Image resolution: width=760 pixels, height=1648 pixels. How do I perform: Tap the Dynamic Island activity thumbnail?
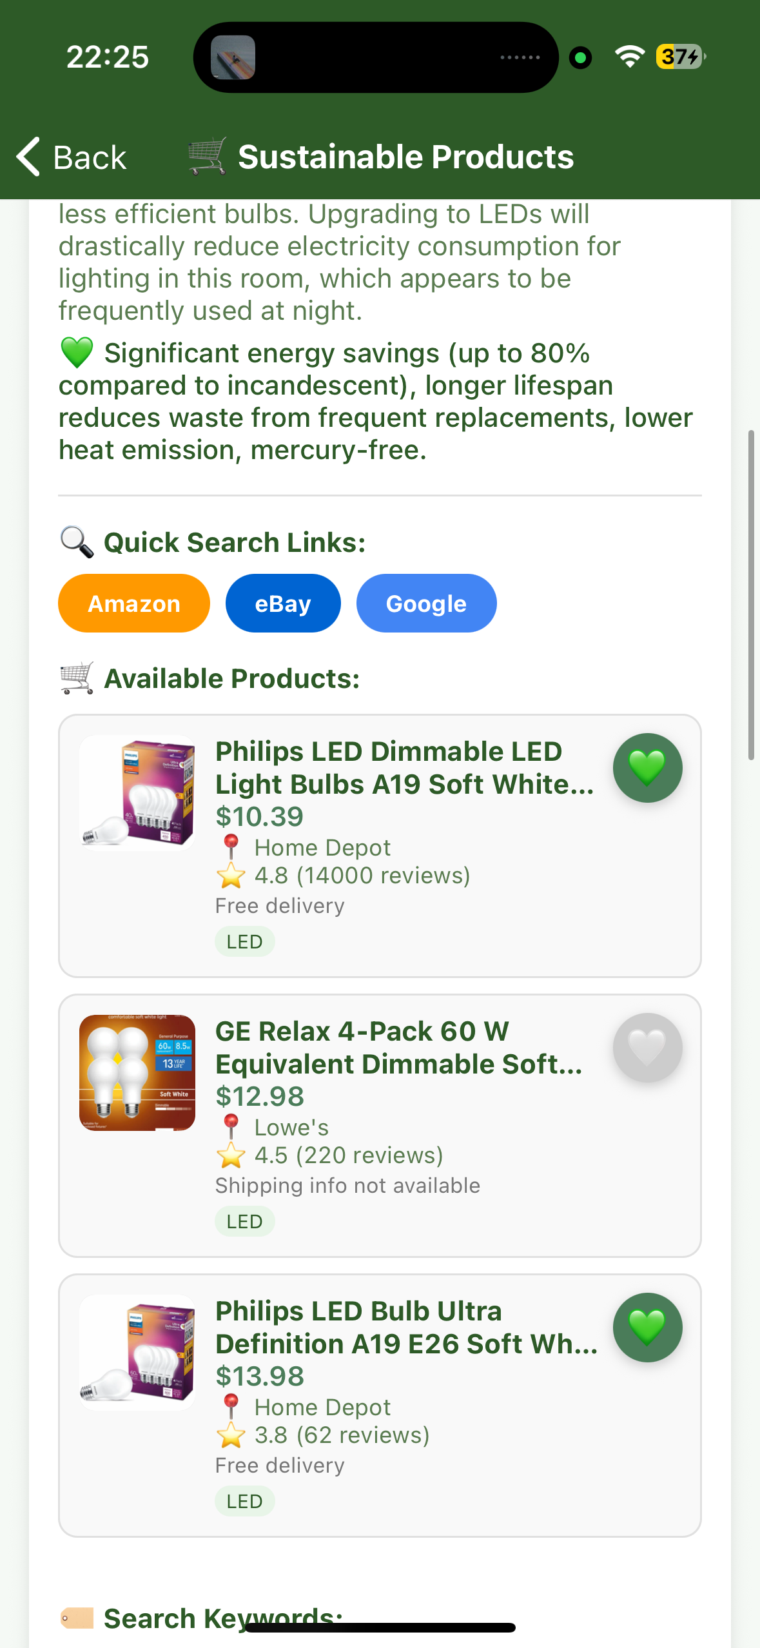(233, 57)
